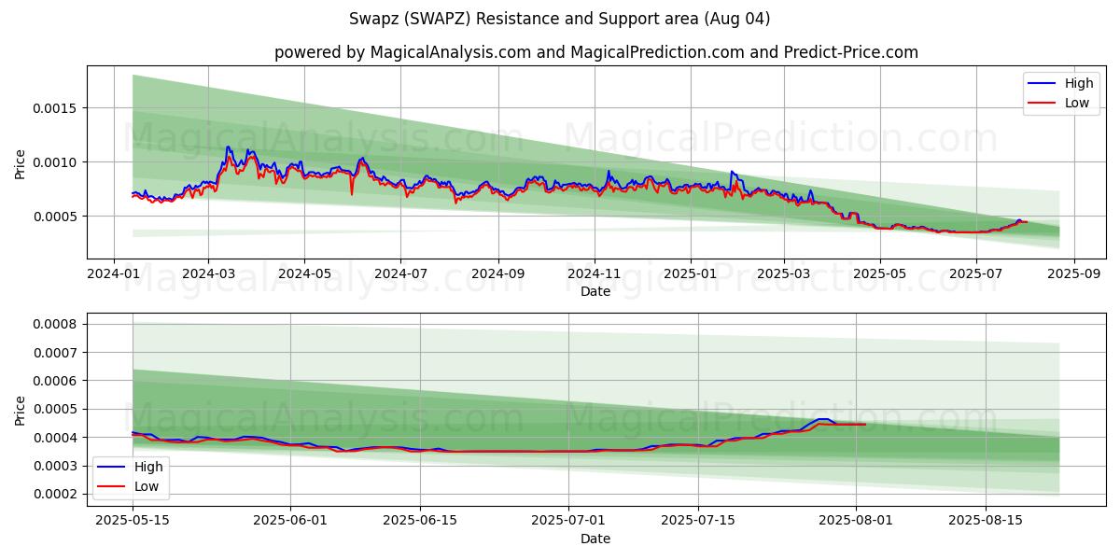Image resolution: width=1120 pixels, height=560 pixels.
Task: Click the top chart x-axis tick '2024-05'
Action: (303, 274)
